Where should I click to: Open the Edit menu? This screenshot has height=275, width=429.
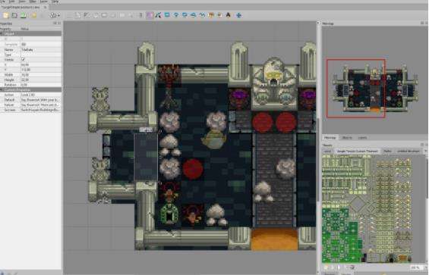pyautogui.click(x=11, y=2)
